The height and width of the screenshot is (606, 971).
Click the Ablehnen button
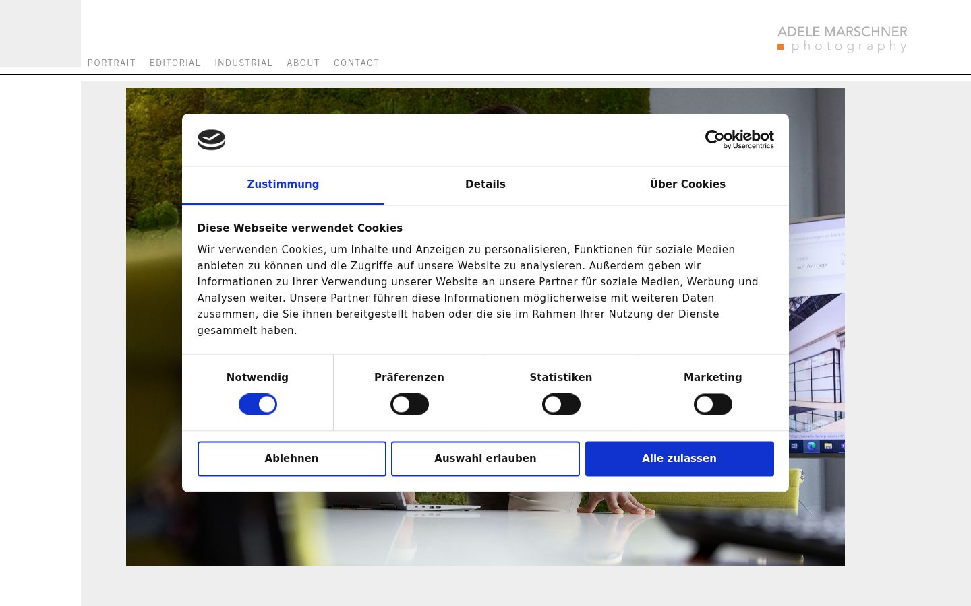[x=292, y=459]
